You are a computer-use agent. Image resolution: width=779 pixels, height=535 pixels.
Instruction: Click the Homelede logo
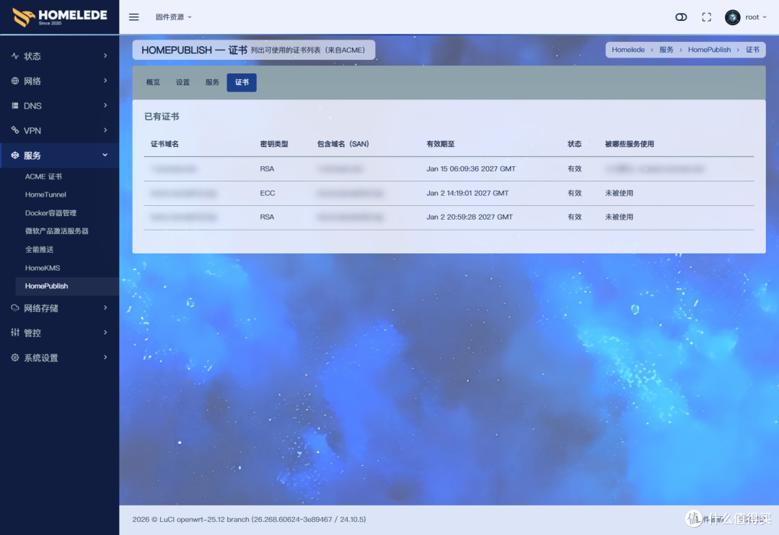click(60, 17)
